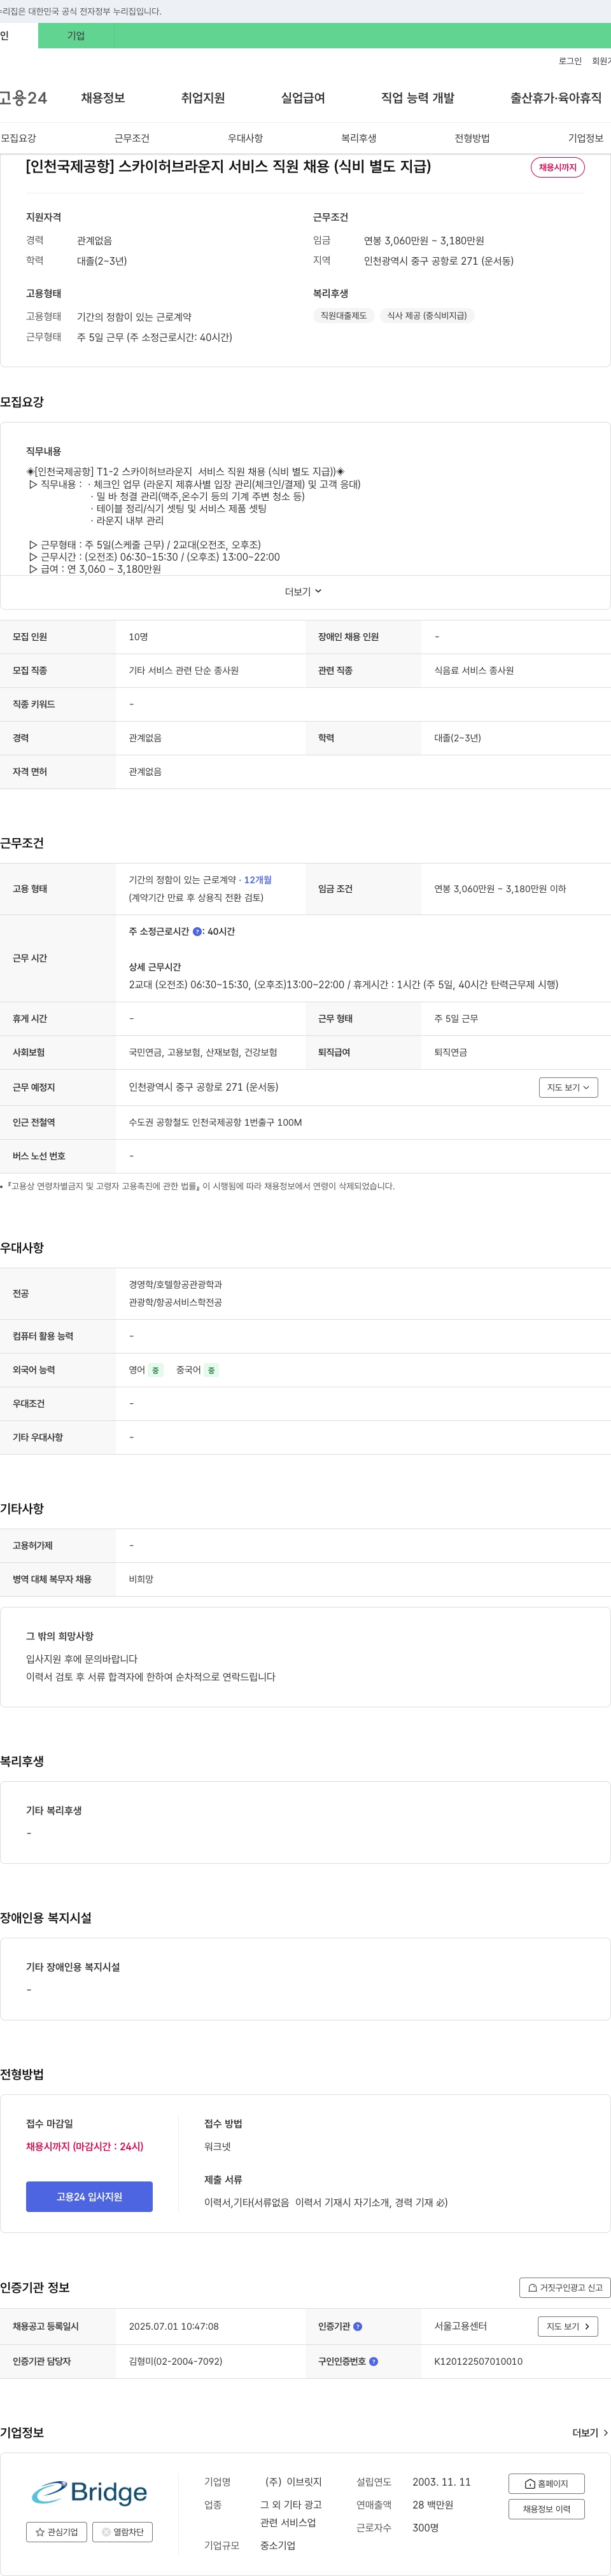This screenshot has width=611, height=2576.
Task: Click address 인천광역시 중구 공항로 271 (운서동) in 근무 예정지
Action: pyautogui.click(x=204, y=1087)
